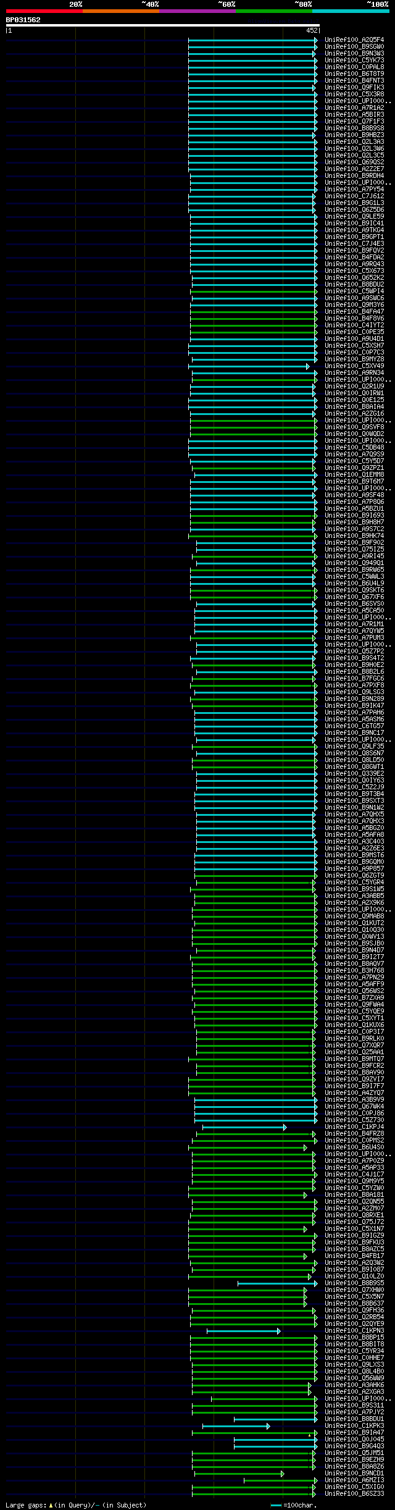The width and height of the screenshot is (395, 1510).
Task: Click the UniRef100_A7P0Z9 hit name
Action: click(x=354, y=1161)
